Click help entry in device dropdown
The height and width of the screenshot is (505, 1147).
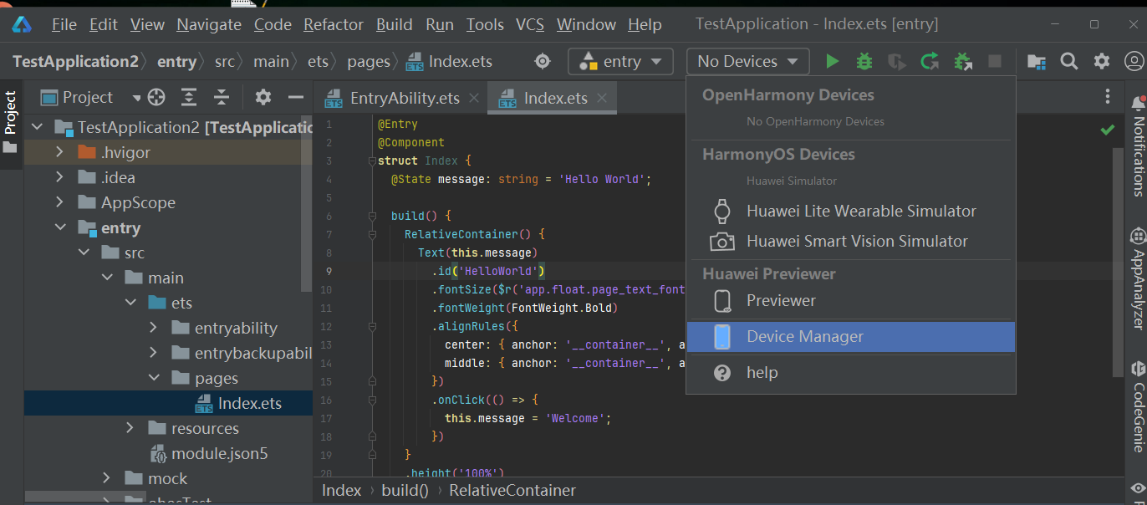coord(851,373)
